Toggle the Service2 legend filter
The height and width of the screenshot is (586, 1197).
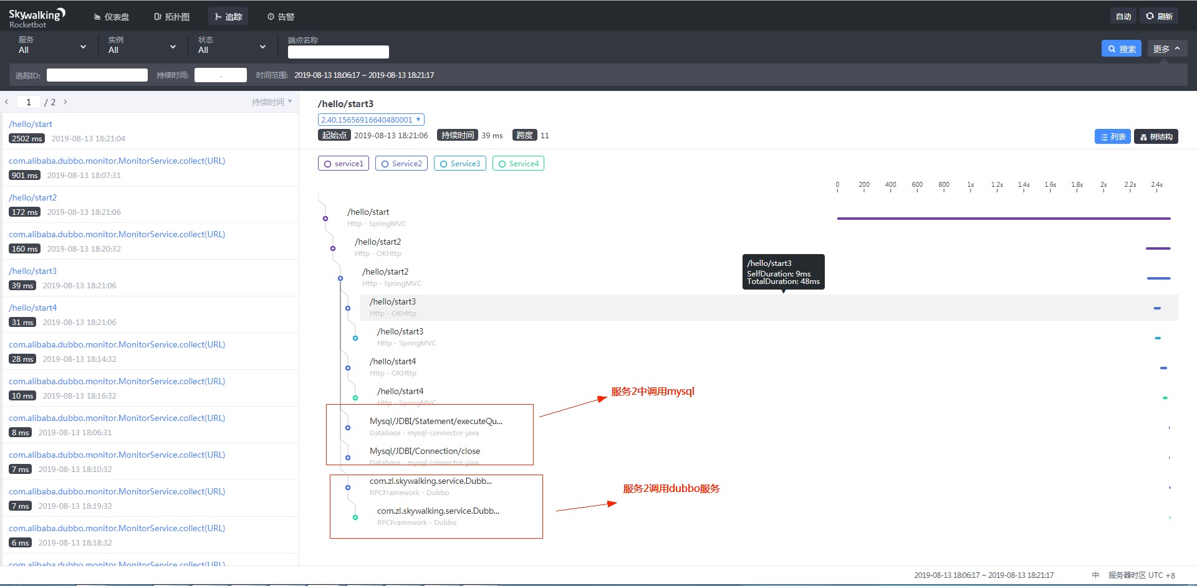point(401,164)
